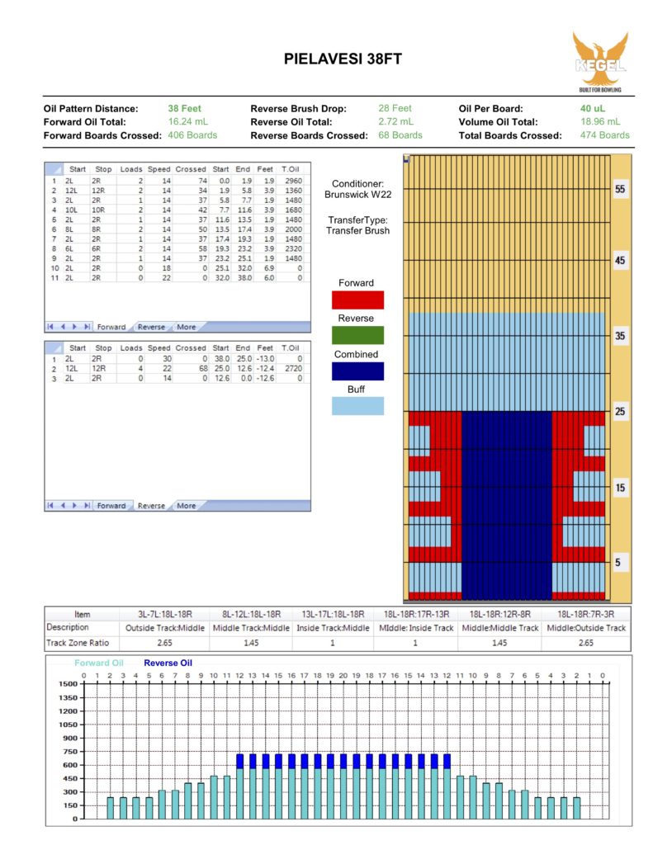Open More tab in the upper loads table

[186, 327]
